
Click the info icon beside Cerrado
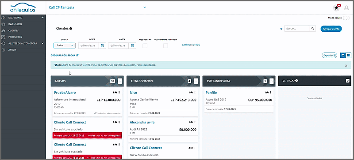click(297, 81)
